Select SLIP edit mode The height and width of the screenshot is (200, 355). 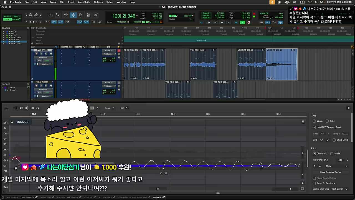pos(7,19)
